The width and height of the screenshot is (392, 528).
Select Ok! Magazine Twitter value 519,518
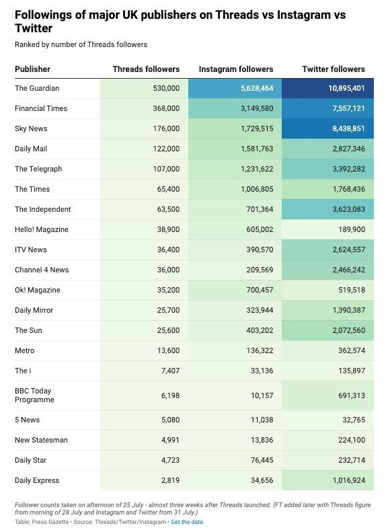click(x=352, y=291)
